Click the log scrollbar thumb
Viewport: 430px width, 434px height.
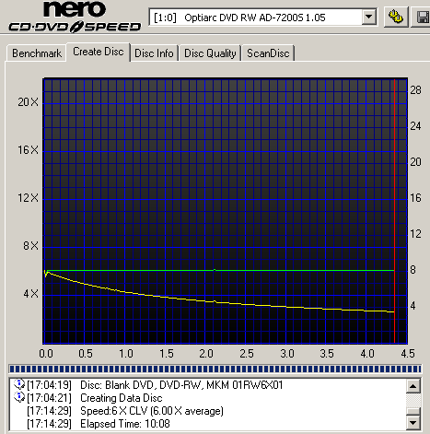413,412
